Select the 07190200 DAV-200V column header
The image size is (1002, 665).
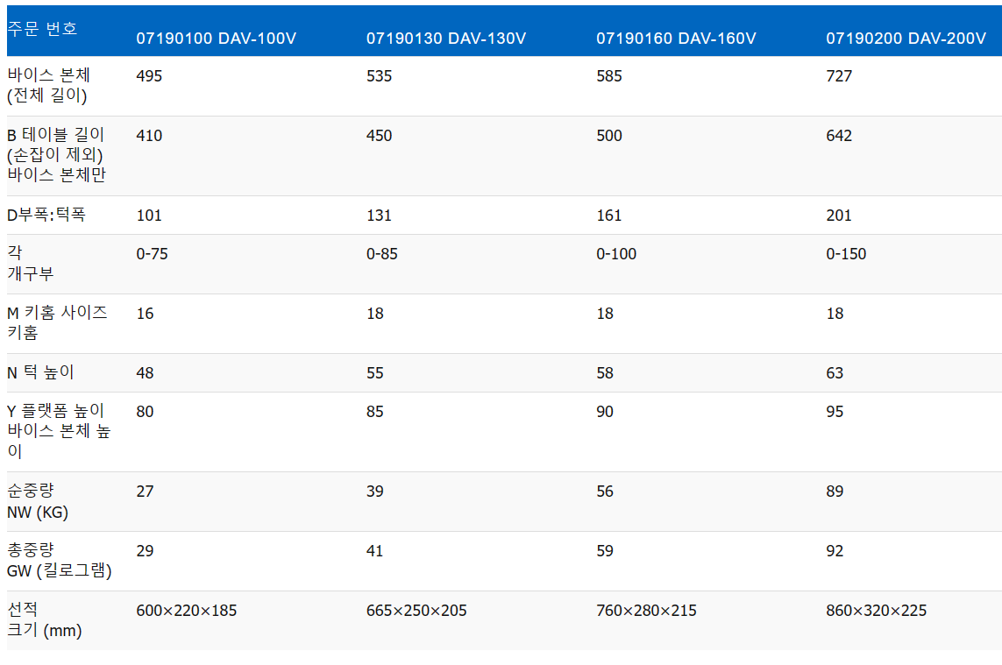[906, 39]
